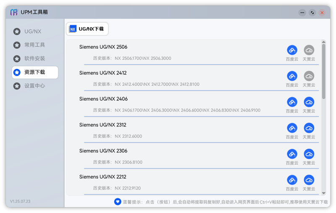Select the 资源下载 sidebar item
Viewport: 336px width, 213px height.
tap(35, 72)
